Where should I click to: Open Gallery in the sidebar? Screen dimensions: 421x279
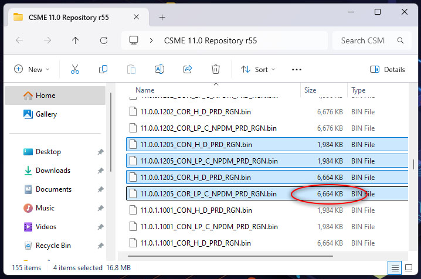(55, 114)
